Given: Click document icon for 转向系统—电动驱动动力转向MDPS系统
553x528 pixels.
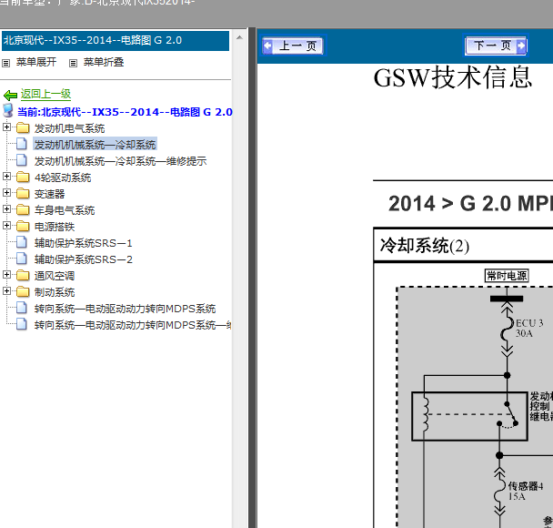Looking at the screenshot, I should (22, 308).
